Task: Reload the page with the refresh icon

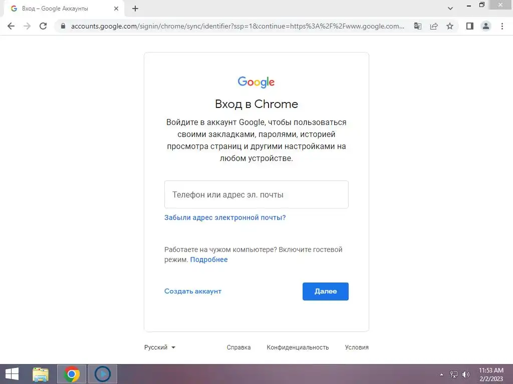Action: [x=43, y=26]
